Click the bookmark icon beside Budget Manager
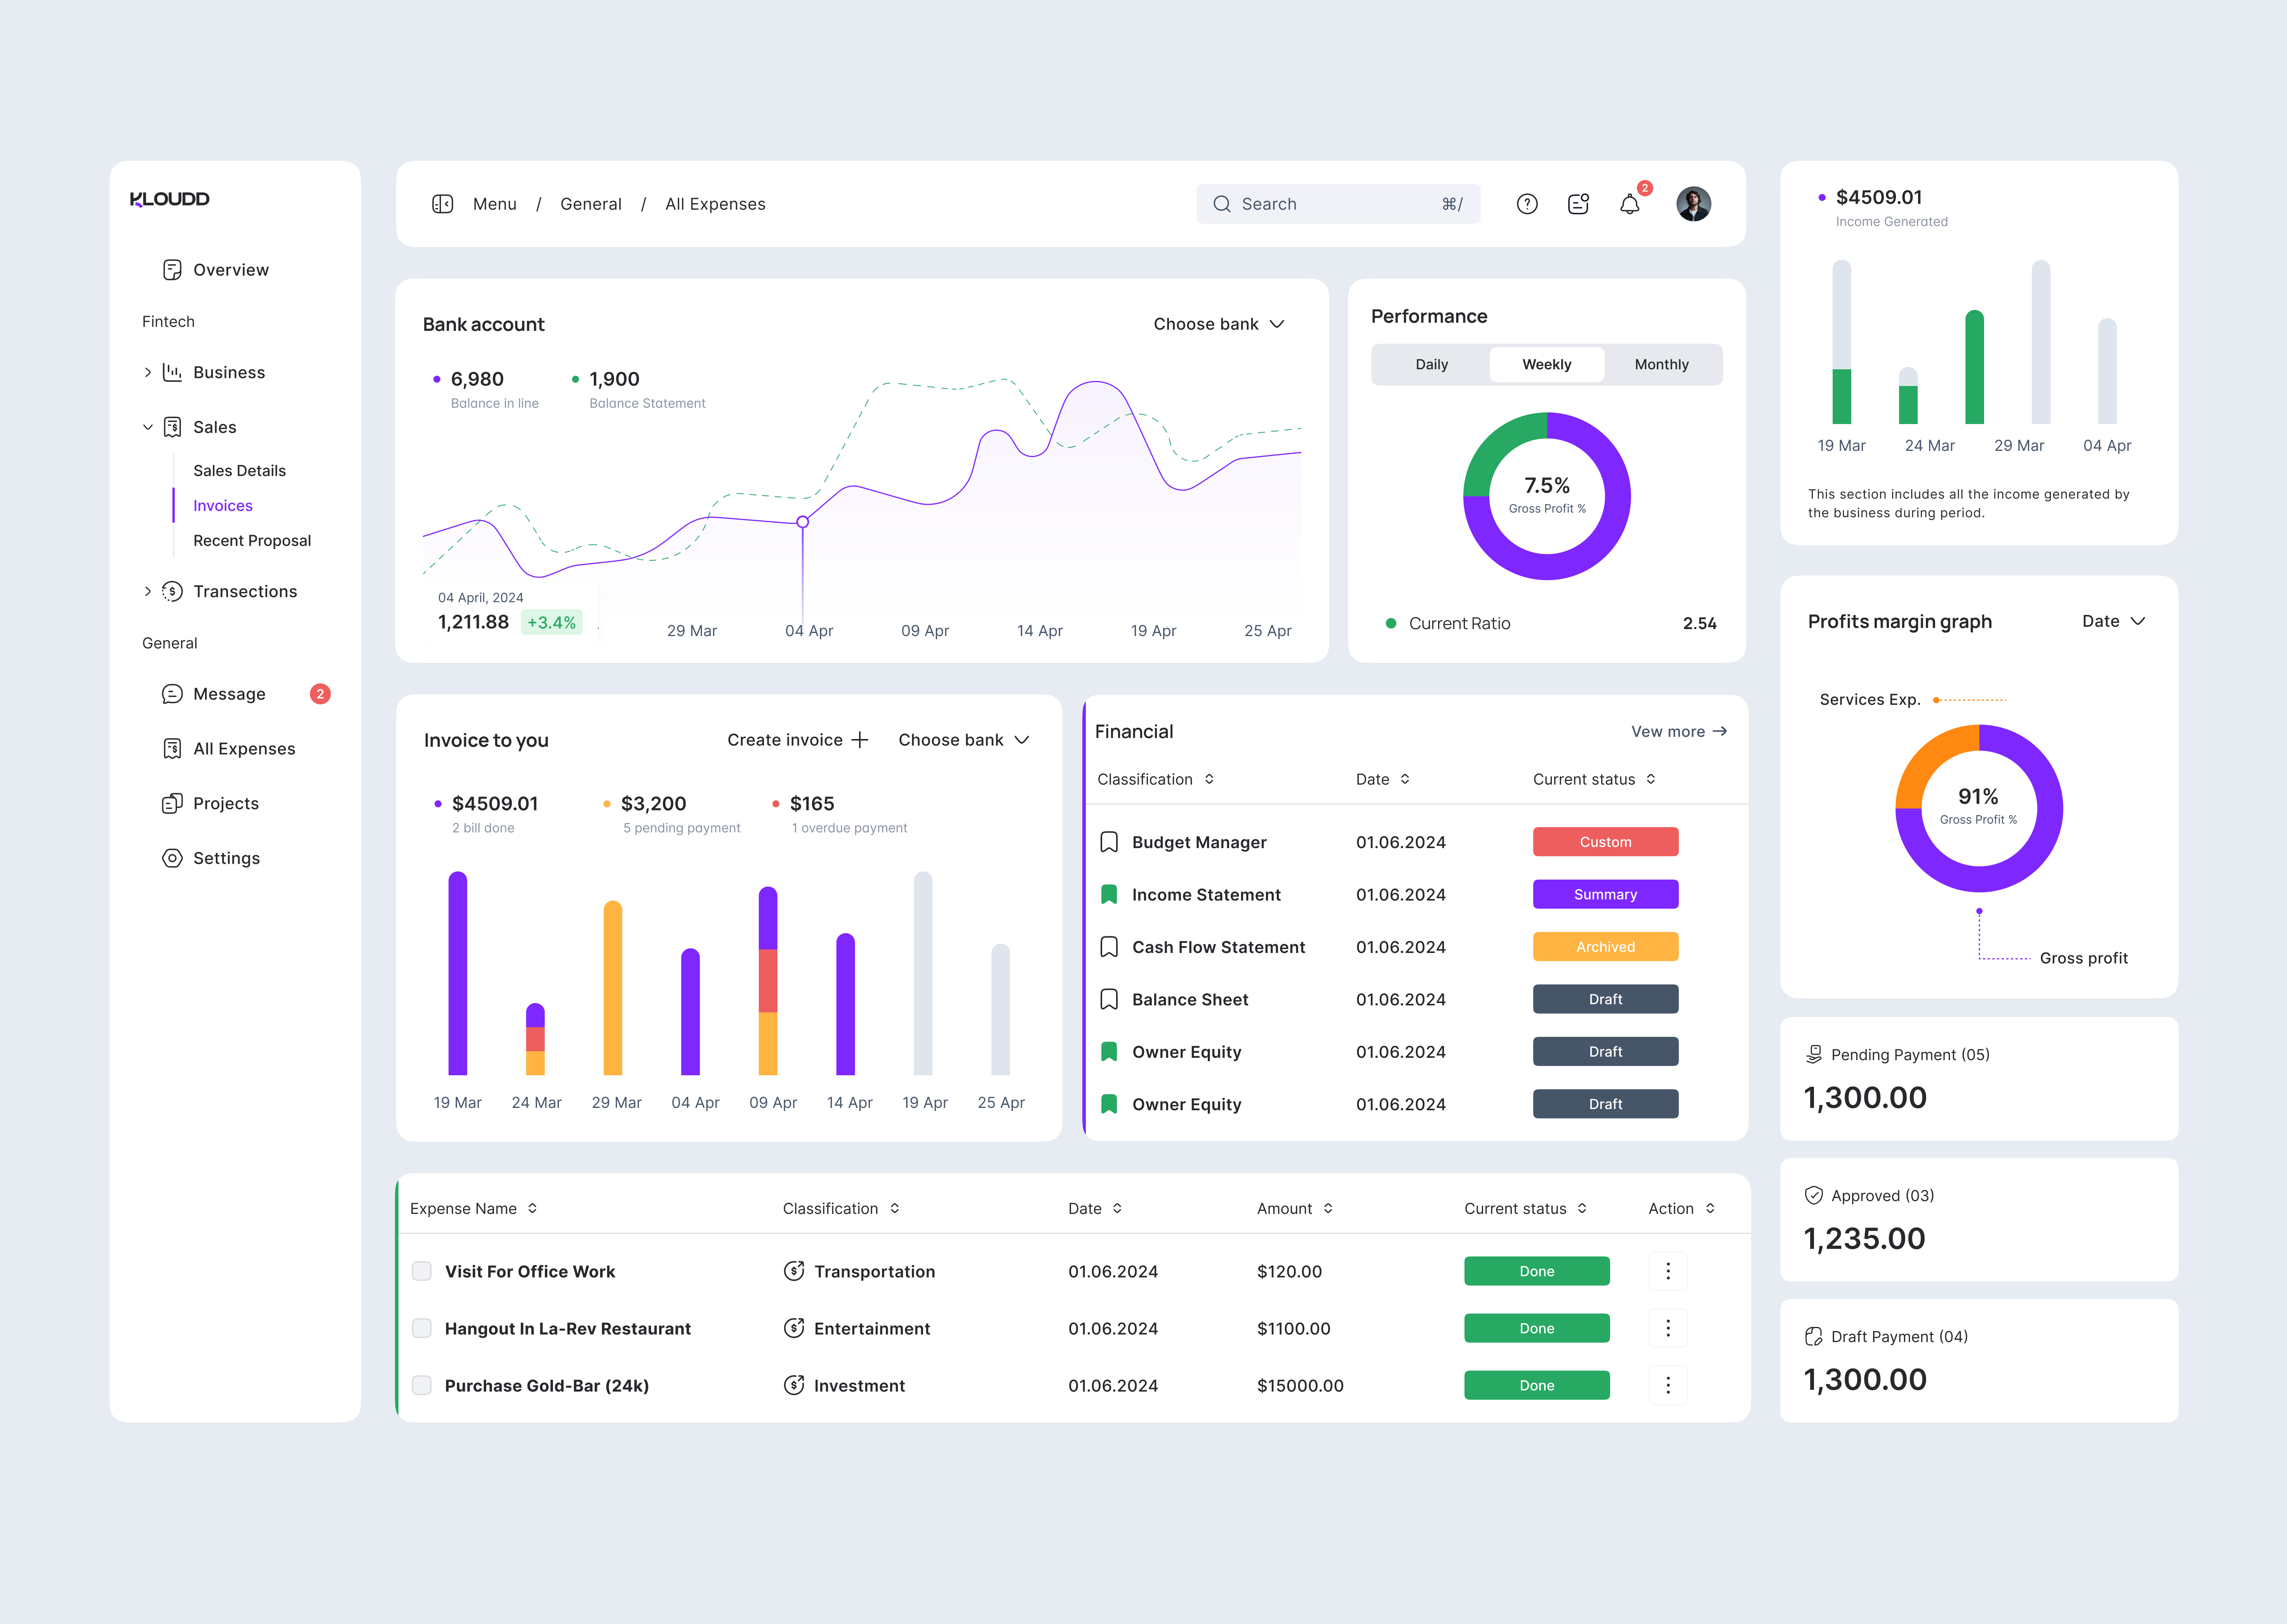Viewport: 2287px width, 1624px height. coord(1109,841)
